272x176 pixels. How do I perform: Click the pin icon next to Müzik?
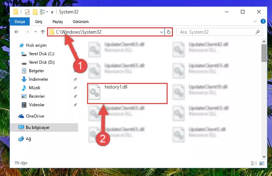click(x=75, y=88)
